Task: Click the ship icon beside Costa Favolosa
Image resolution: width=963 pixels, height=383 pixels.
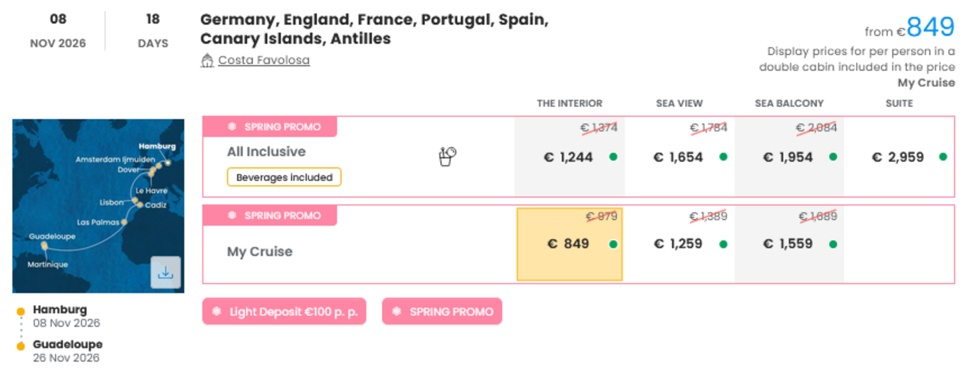Action: (x=207, y=61)
